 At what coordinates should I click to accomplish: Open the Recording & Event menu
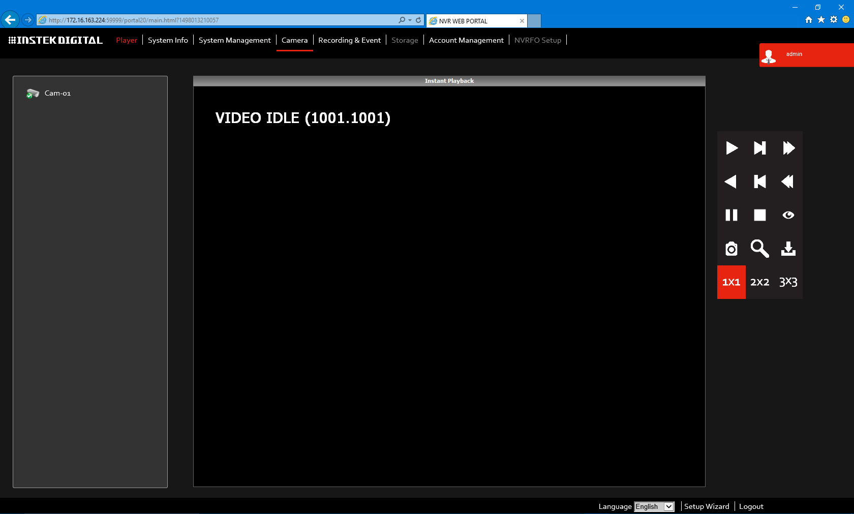[x=349, y=40]
